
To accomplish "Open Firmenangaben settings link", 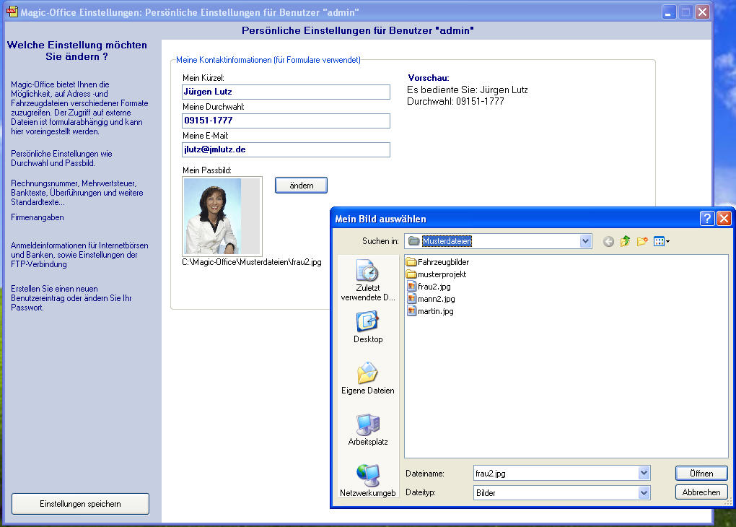I will (x=38, y=217).
